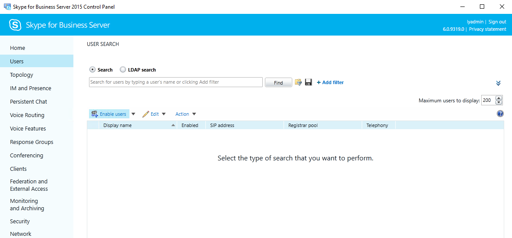The height and width of the screenshot is (238, 512).
Task: Save the query with the floppy disk icon
Action: click(x=308, y=82)
